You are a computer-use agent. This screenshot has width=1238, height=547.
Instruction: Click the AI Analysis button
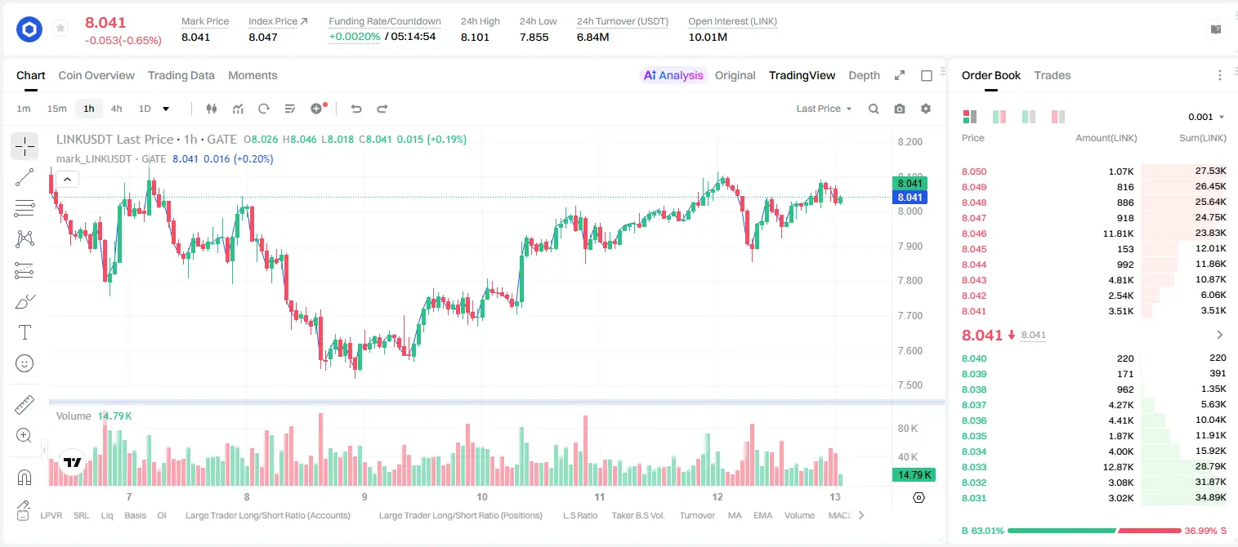click(x=673, y=75)
